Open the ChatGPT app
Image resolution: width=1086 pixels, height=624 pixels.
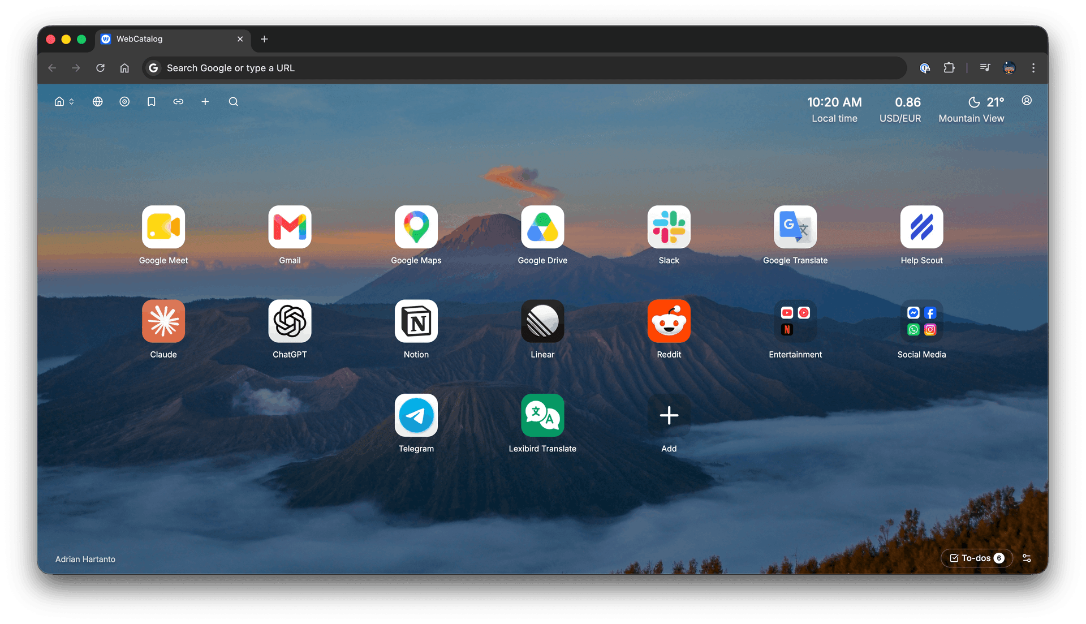pos(290,321)
